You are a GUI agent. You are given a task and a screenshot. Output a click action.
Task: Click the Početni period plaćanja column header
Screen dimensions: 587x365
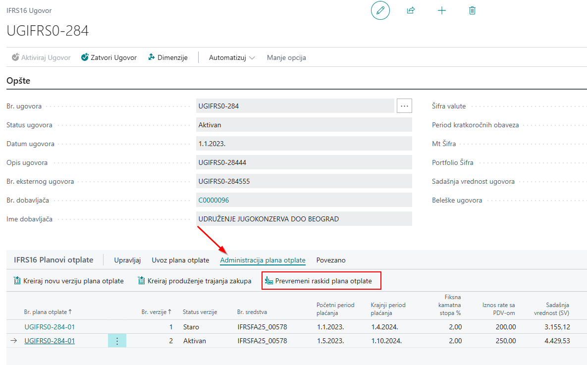pyautogui.click(x=335, y=309)
